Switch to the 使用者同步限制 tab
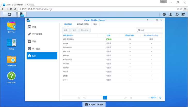 point(83,24)
